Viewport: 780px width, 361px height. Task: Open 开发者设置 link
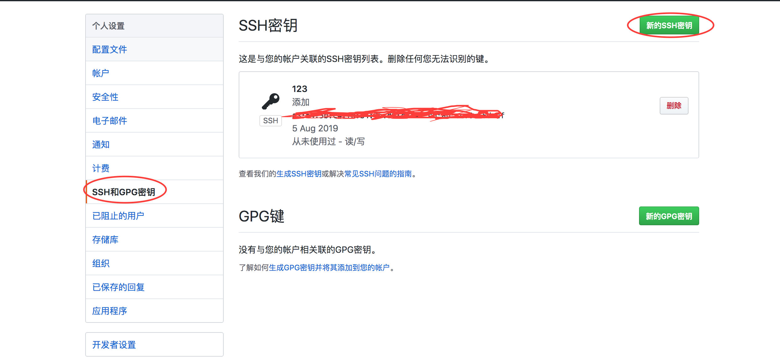pyautogui.click(x=114, y=345)
